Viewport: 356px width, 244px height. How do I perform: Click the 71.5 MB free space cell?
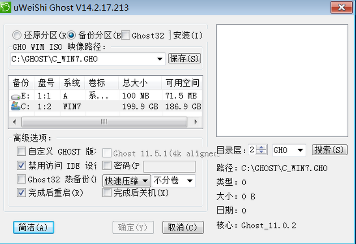pyautogui.click(x=181, y=96)
